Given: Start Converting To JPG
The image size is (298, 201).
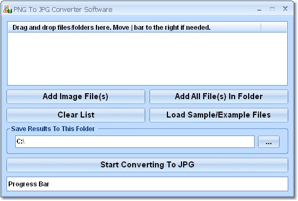Looking at the screenshot, I should (x=147, y=165).
